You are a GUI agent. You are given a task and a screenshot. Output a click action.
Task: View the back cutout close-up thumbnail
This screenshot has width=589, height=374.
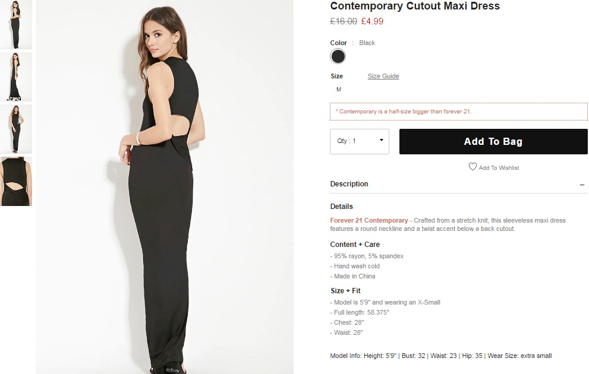[16, 182]
